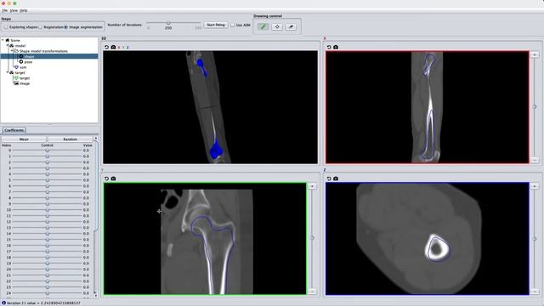Click the Random button
The image size is (544, 306).
tap(70, 139)
